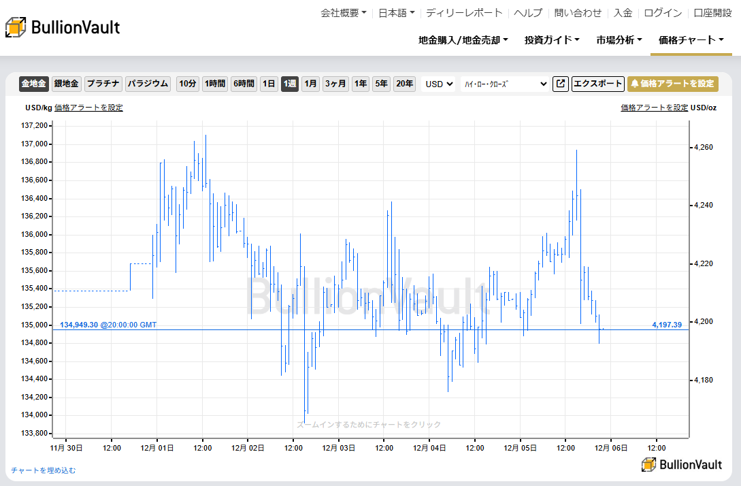This screenshot has height=486, width=741.
Task: Switch the metal to 銀地金
Action: [x=67, y=84]
